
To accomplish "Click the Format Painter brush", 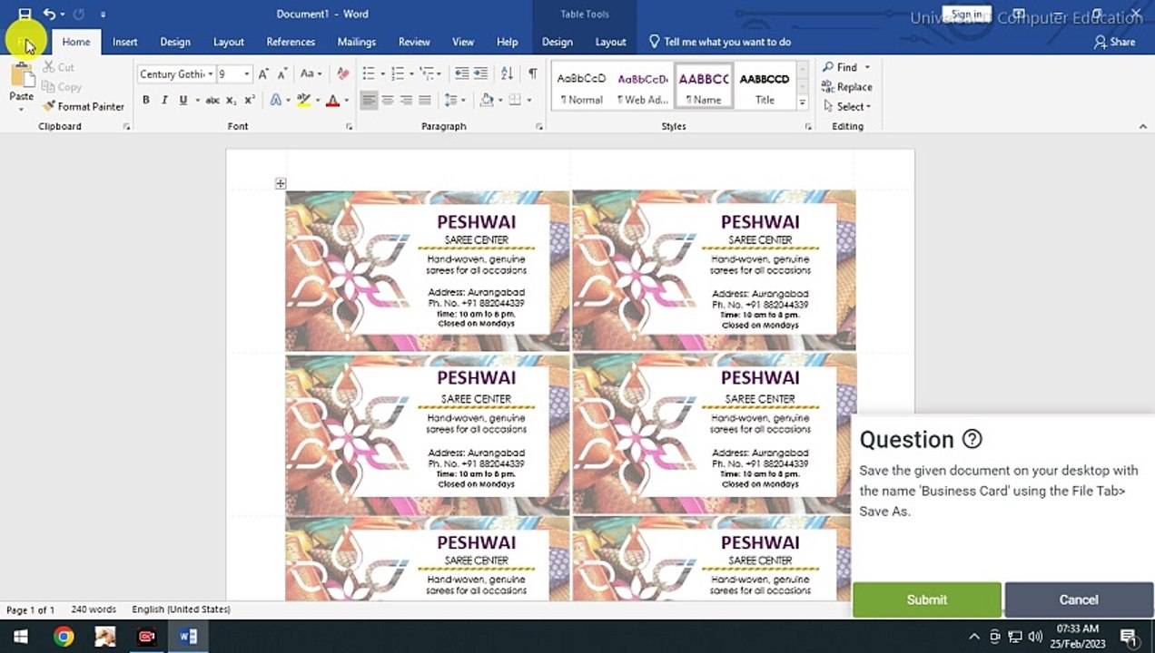I will coord(83,106).
